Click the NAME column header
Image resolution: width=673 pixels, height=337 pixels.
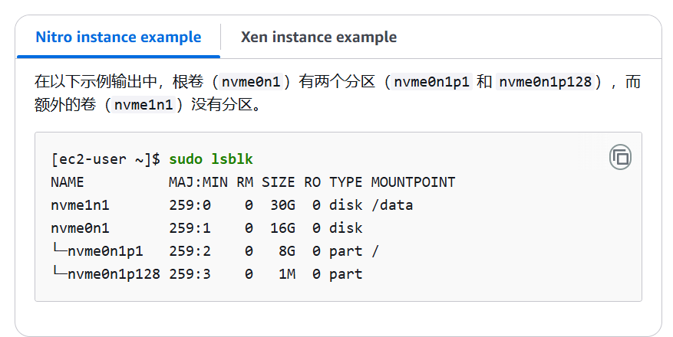coord(68,182)
